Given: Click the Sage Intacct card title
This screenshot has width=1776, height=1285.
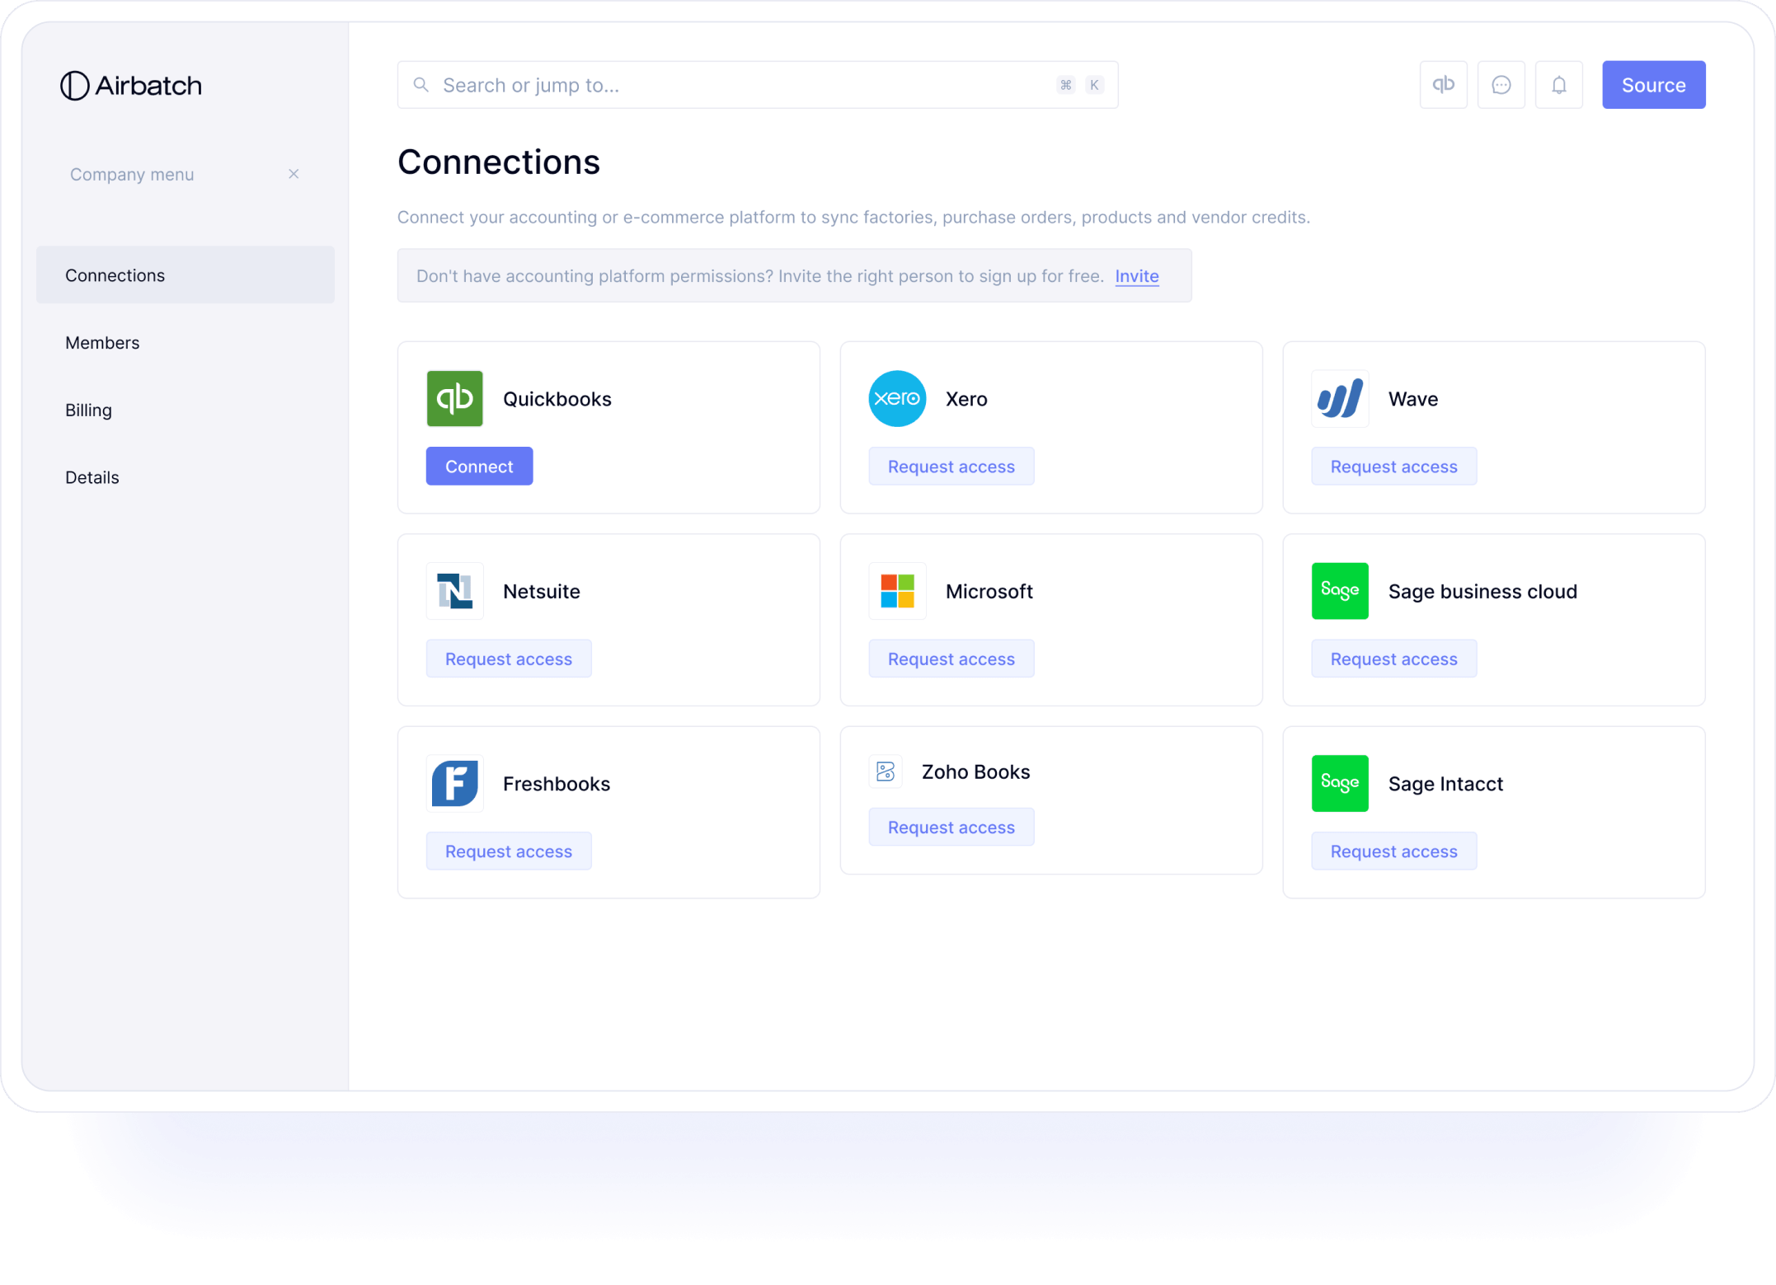Looking at the screenshot, I should coord(1445,783).
